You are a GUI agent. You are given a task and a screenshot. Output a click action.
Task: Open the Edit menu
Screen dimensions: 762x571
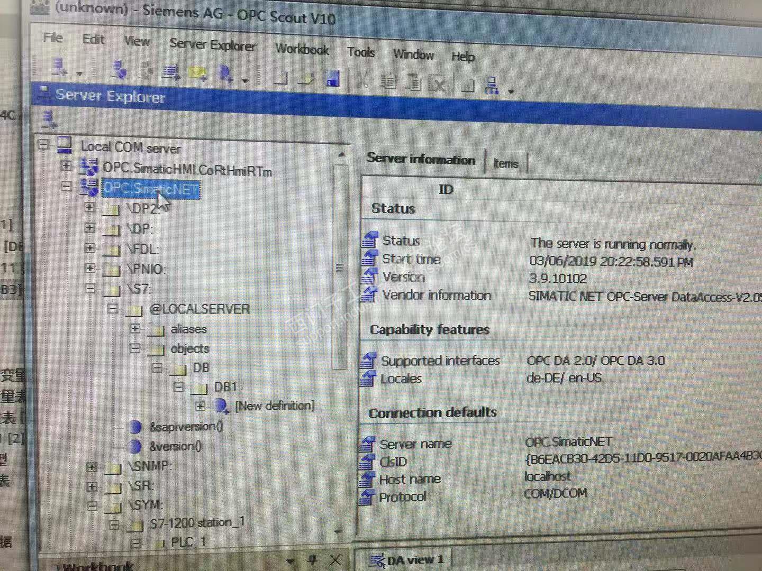click(94, 39)
